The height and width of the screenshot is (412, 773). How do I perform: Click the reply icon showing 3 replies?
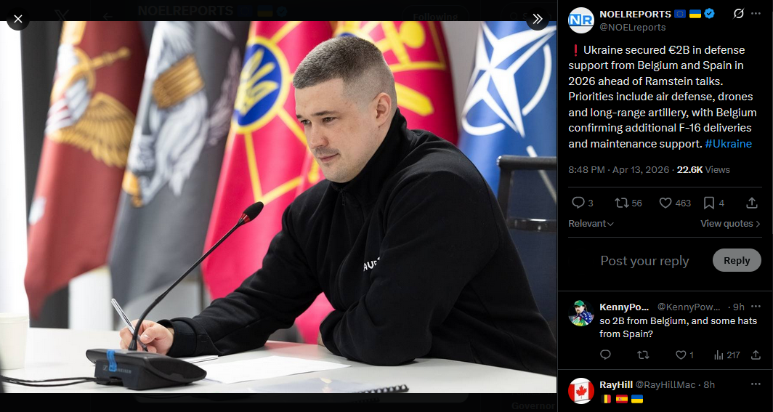tap(582, 203)
